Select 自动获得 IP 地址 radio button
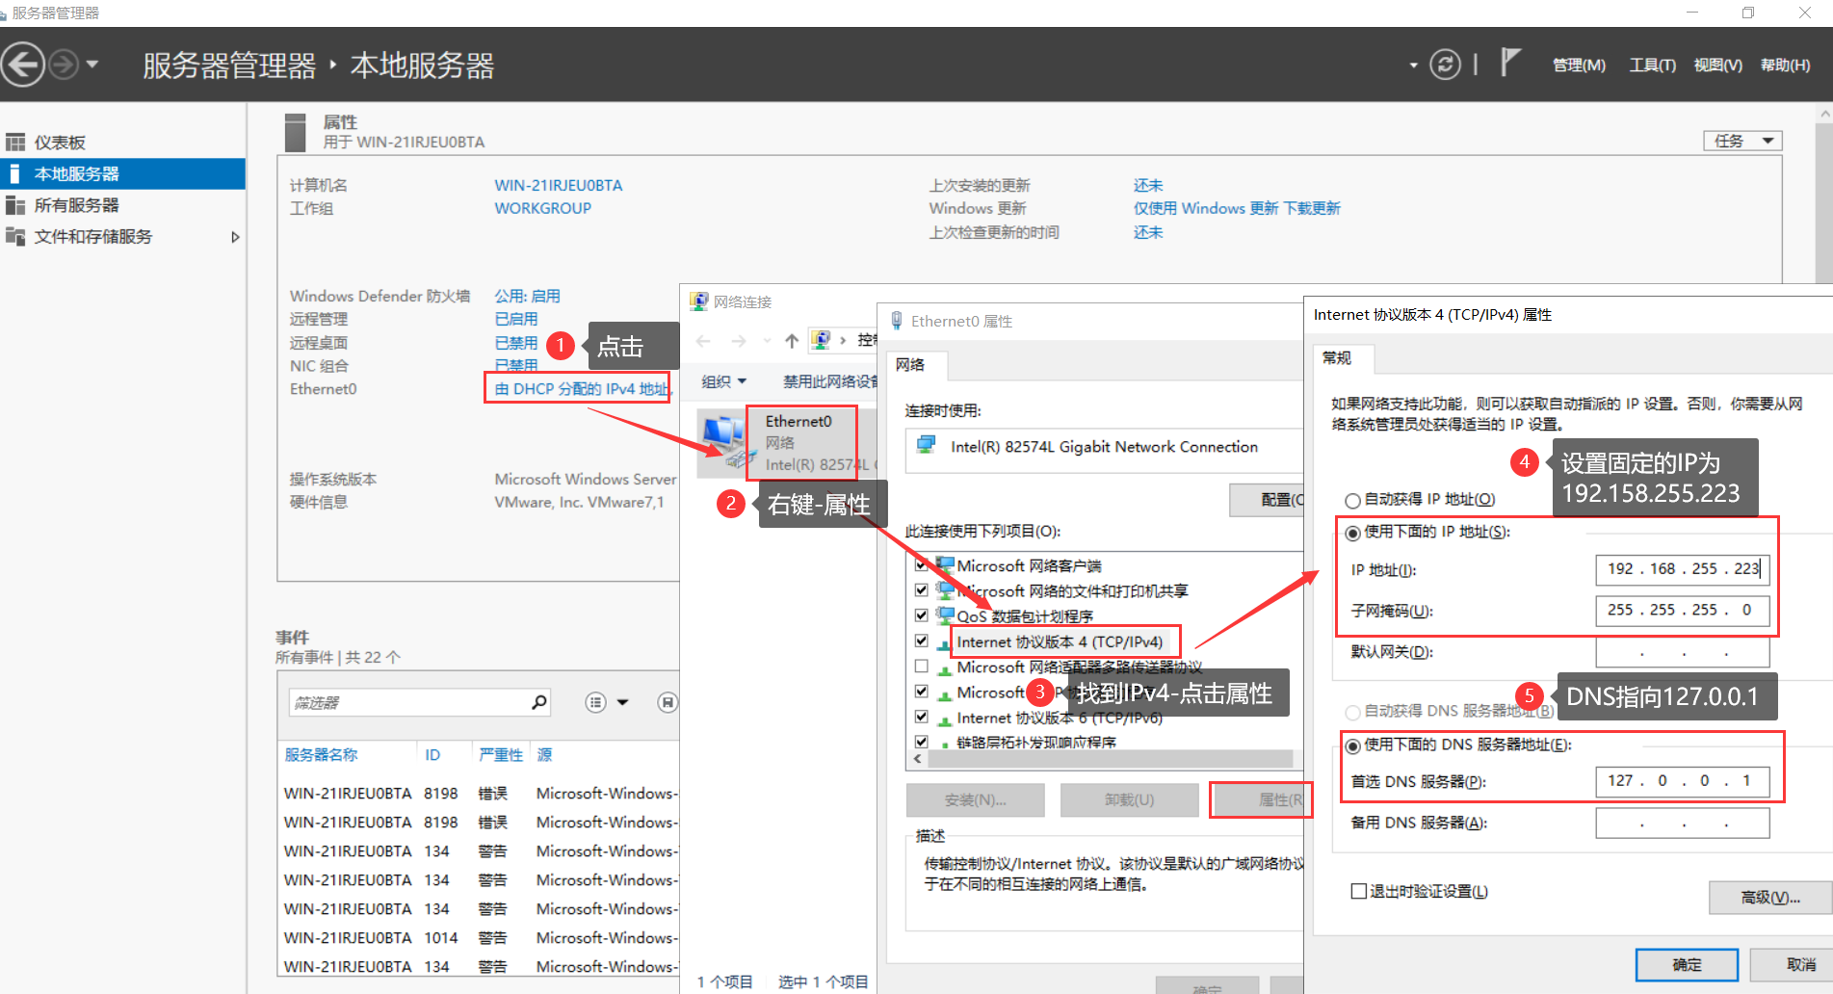The image size is (1833, 994). pos(1352,500)
